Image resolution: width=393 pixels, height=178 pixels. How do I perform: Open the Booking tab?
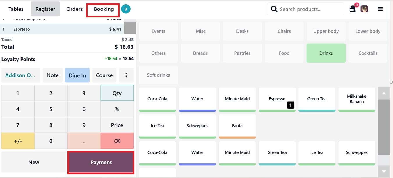(104, 9)
